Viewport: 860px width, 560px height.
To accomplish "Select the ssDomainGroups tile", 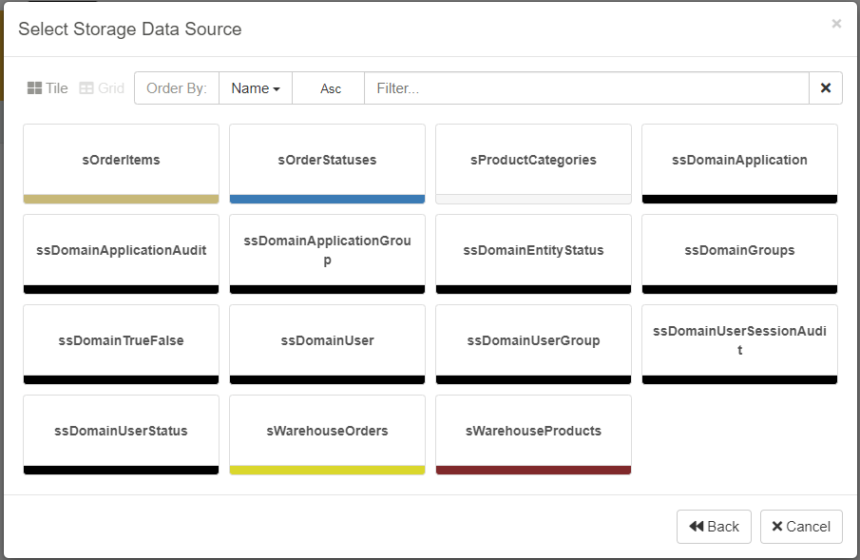I will [739, 250].
